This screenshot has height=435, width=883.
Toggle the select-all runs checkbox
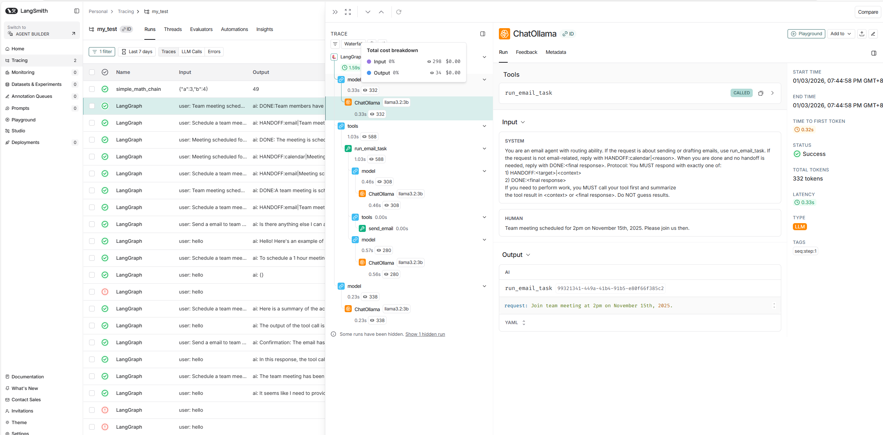click(92, 72)
